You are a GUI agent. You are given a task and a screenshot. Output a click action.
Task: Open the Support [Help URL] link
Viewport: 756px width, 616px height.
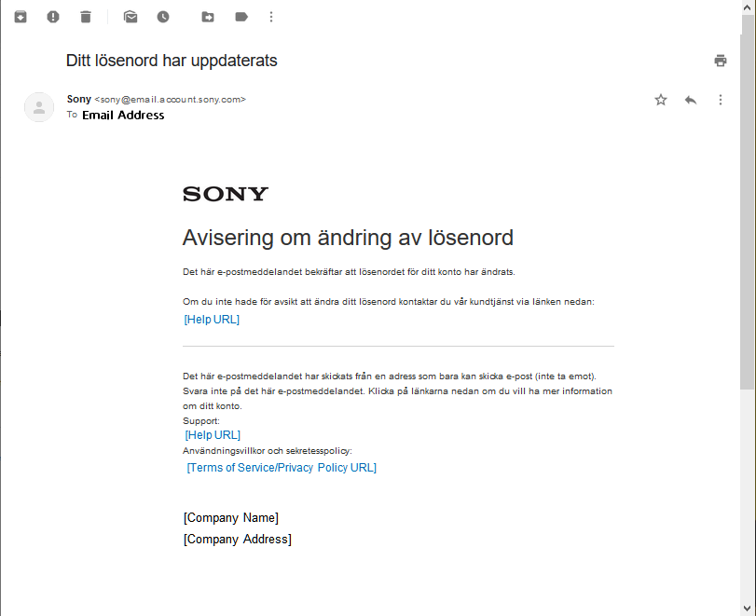[x=213, y=435]
